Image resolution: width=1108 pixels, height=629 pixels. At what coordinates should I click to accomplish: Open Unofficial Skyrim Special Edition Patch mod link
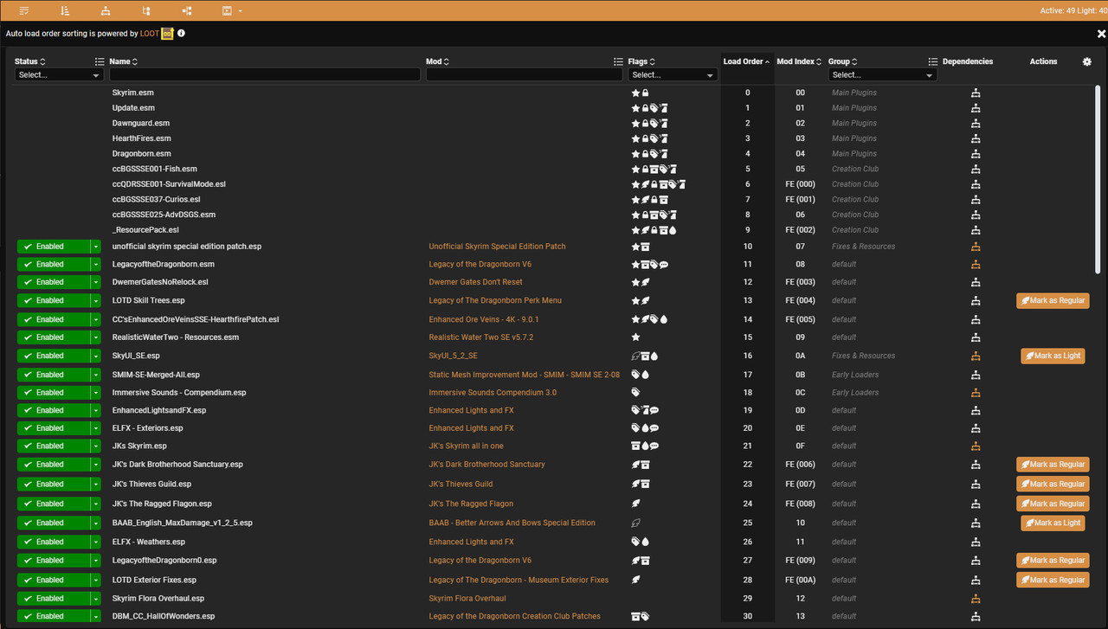coord(498,247)
